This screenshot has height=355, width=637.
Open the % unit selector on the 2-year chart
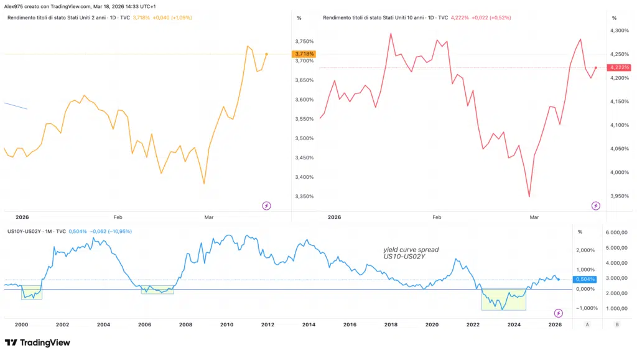pos(299,18)
